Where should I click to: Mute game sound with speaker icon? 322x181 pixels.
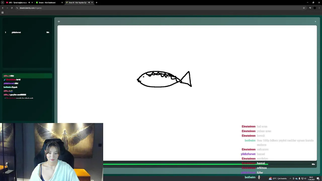(59, 21)
